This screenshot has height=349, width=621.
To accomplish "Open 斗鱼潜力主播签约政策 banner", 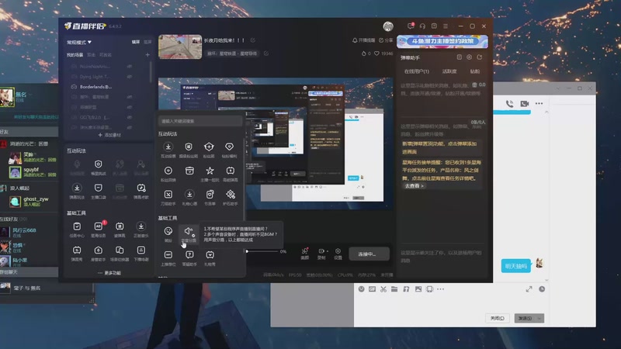I will [x=442, y=42].
